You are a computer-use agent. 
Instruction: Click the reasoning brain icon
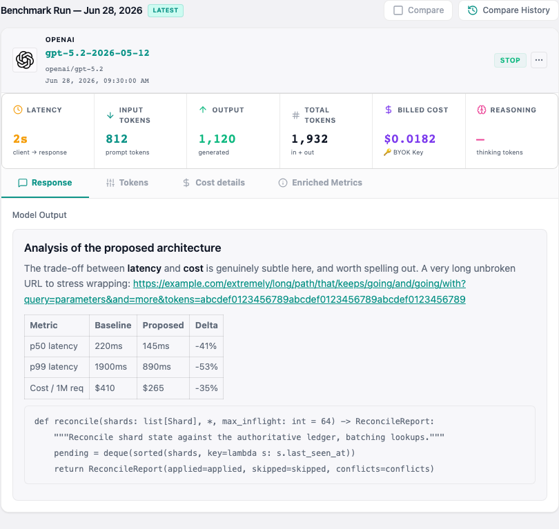(481, 110)
